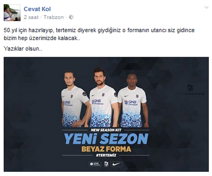Open the Cevat Kol profile picture
212x176 pixels.
(12, 13)
